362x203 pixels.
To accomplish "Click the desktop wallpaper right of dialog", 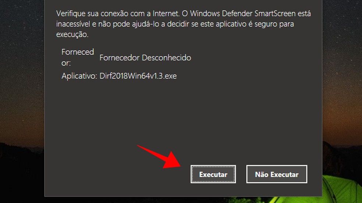I will click(342, 69).
